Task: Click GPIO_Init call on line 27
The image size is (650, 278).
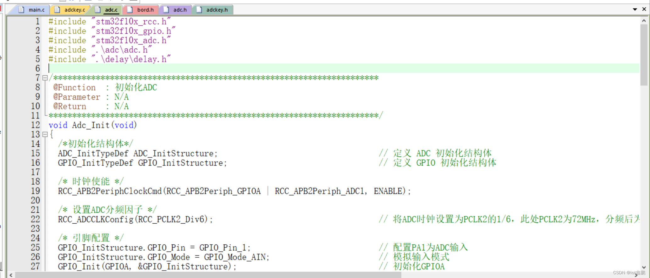Action: [79, 266]
